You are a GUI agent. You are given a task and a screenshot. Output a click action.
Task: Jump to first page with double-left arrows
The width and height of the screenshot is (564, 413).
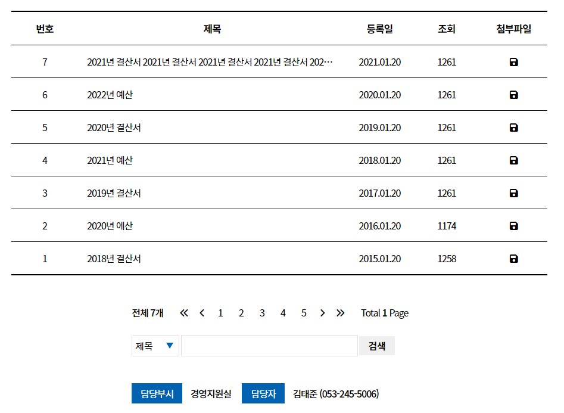pyautogui.click(x=184, y=313)
